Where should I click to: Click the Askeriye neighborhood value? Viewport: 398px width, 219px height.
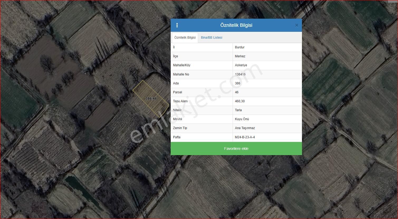241,65
